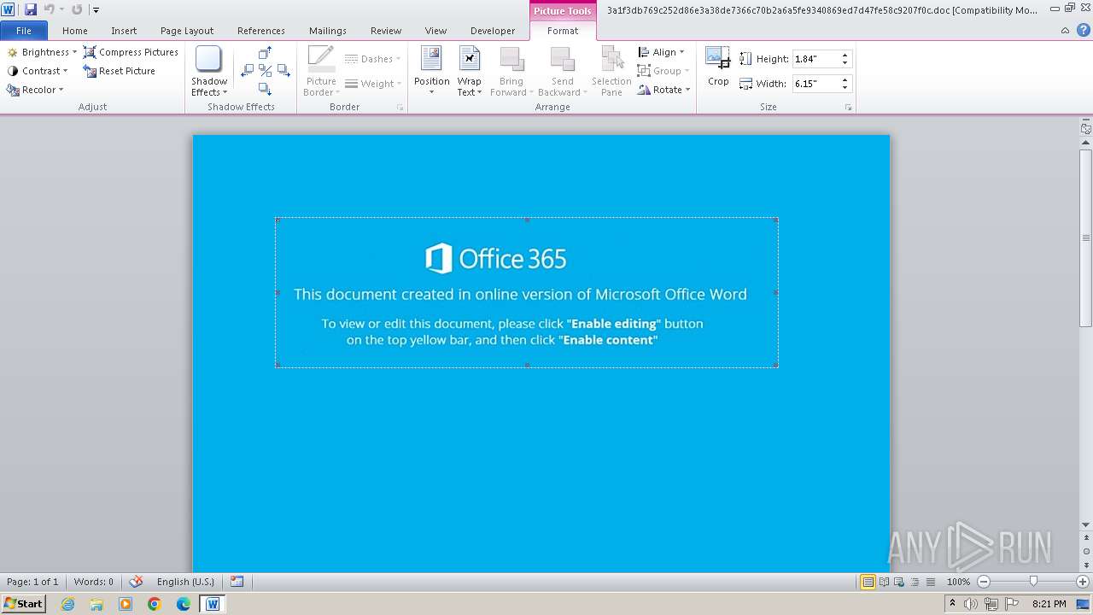
Task: Select the Crop tool
Action: click(718, 67)
